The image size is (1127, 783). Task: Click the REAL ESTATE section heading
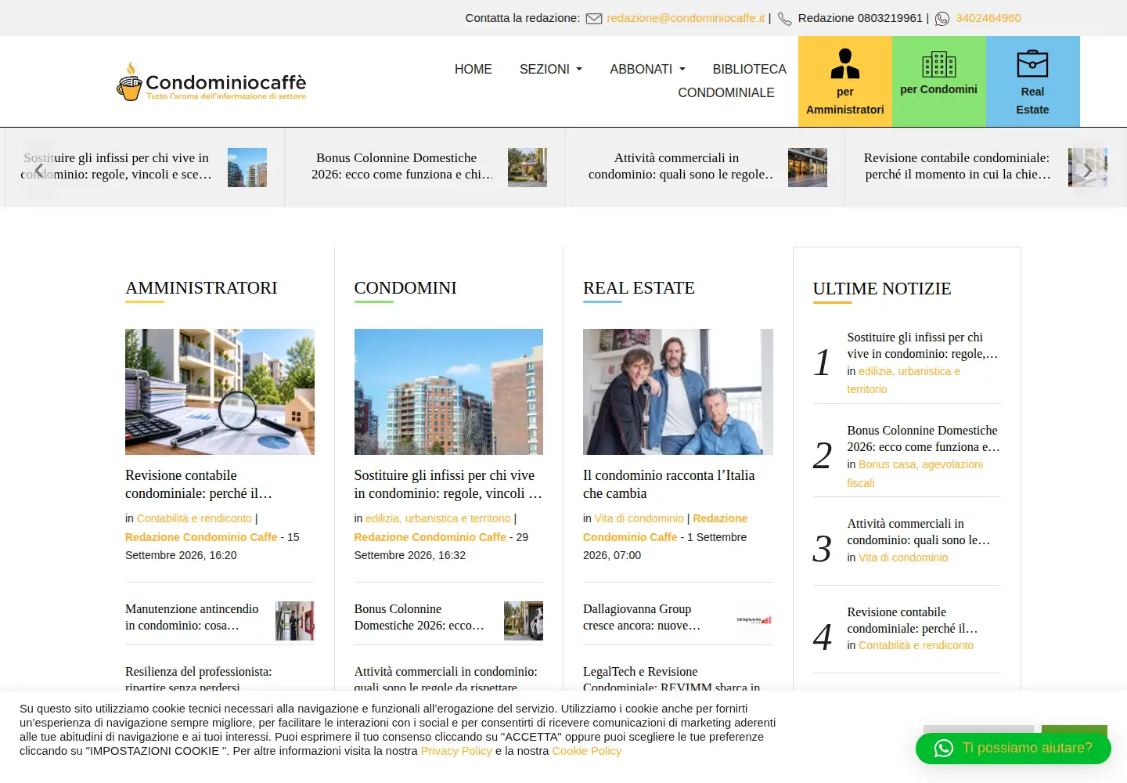[639, 288]
